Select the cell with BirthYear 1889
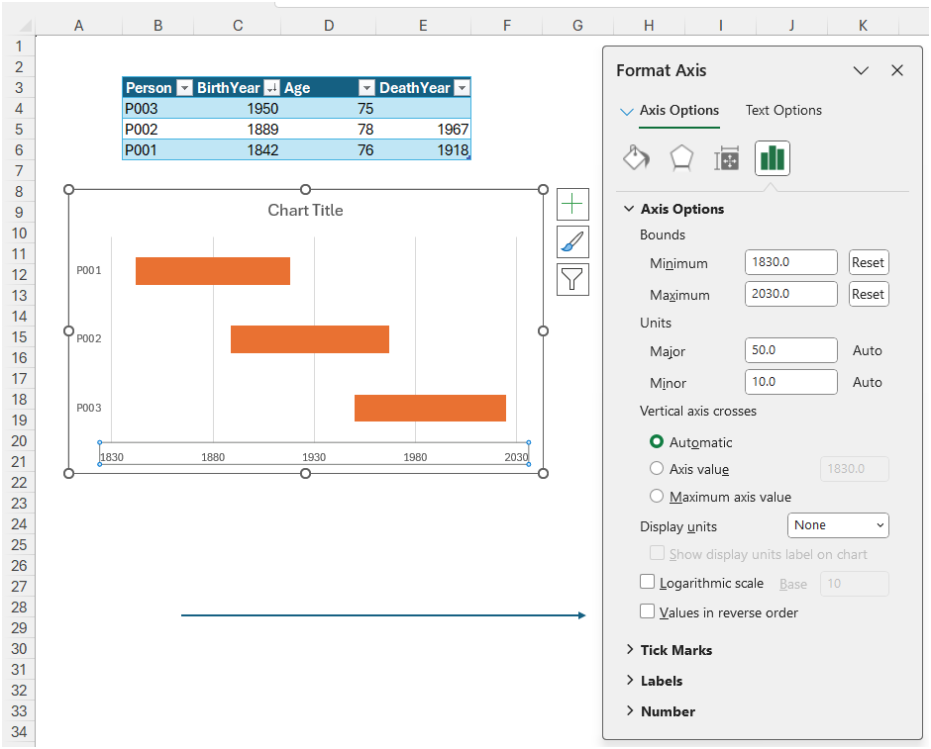 point(238,130)
